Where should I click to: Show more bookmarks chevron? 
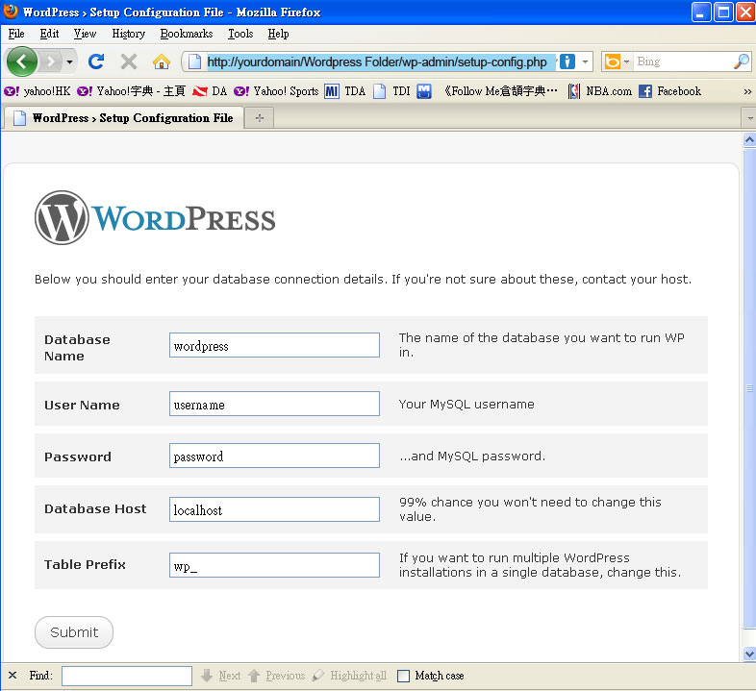click(x=747, y=91)
